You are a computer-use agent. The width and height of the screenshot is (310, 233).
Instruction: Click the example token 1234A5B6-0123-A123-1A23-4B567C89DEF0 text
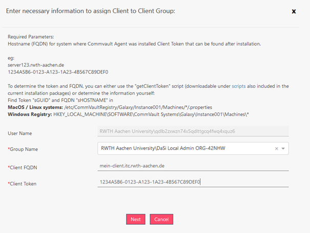click(58, 72)
